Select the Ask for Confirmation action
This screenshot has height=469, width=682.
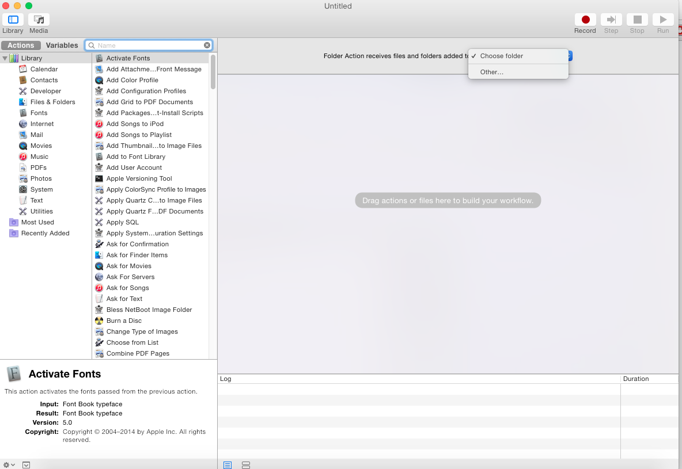click(150, 244)
